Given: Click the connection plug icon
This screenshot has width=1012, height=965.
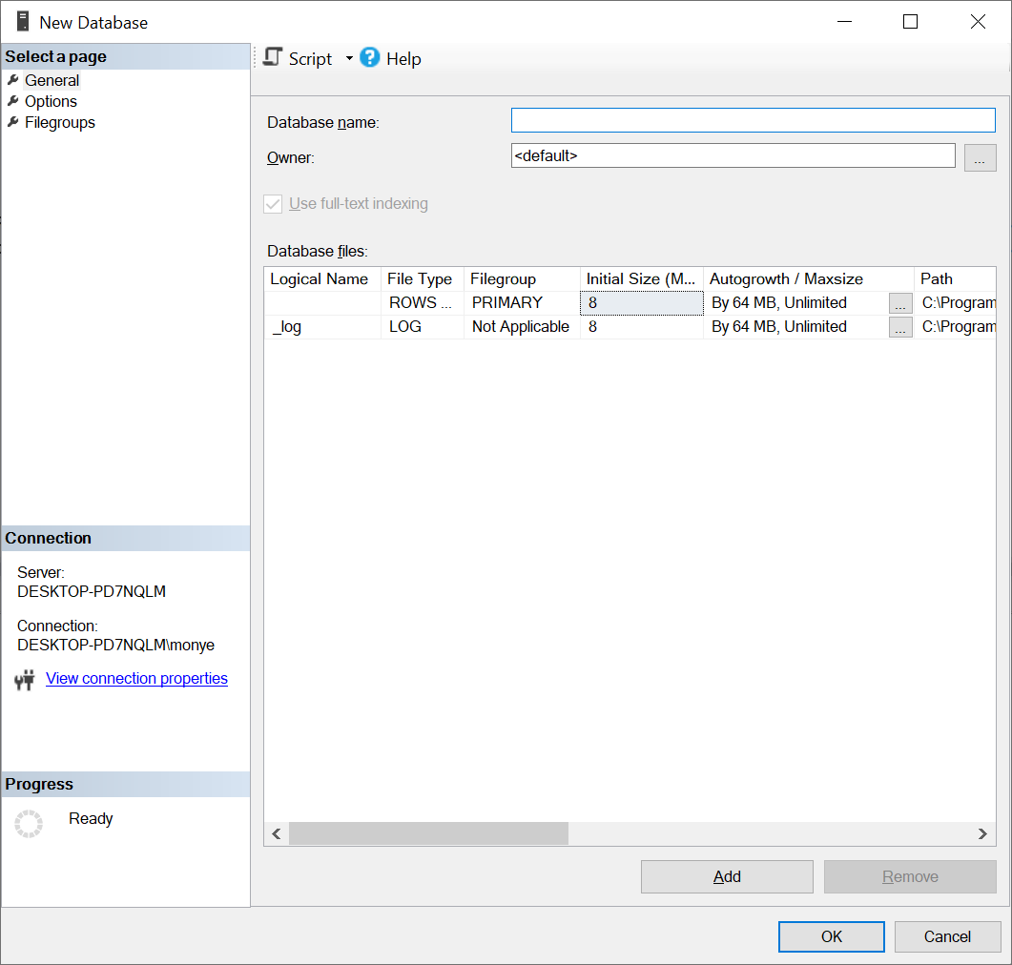Looking at the screenshot, I should 25,680.
